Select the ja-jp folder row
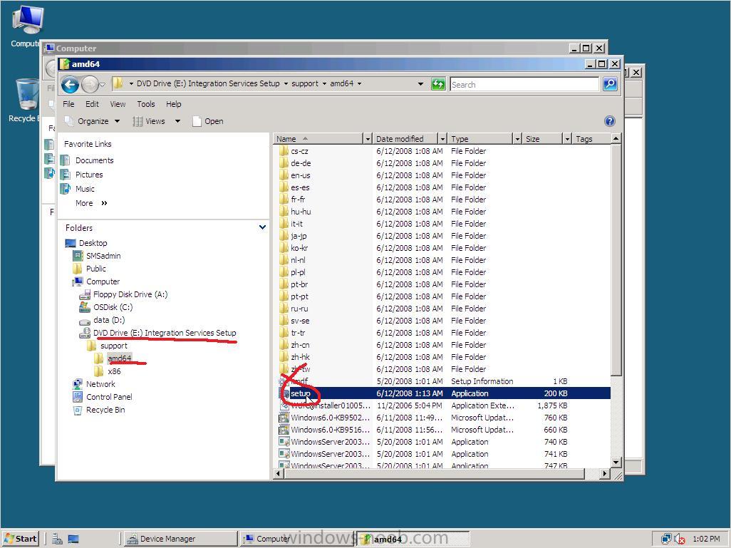This screenshot has height=548, width=731. pos(299,236)
